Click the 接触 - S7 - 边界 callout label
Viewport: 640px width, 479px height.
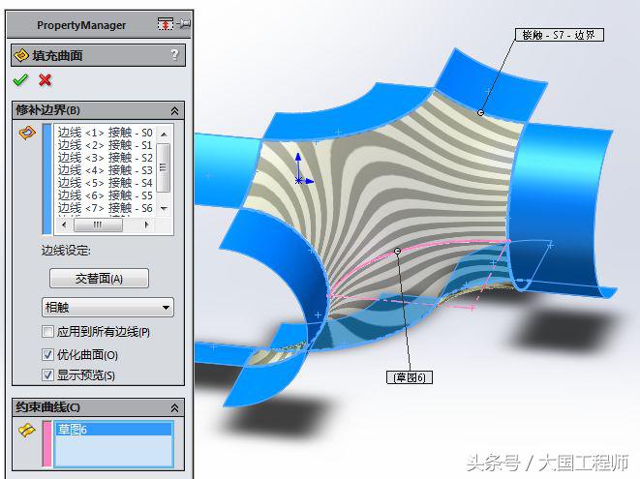[559, 35]
